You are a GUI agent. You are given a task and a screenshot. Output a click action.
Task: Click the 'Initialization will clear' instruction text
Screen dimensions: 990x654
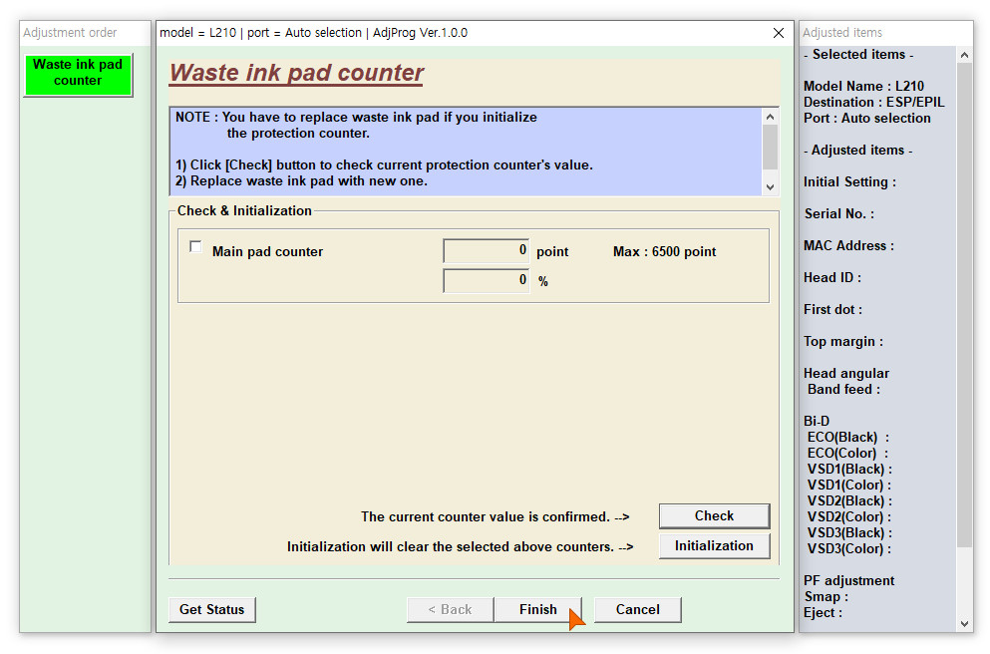[x=461, y=546]
